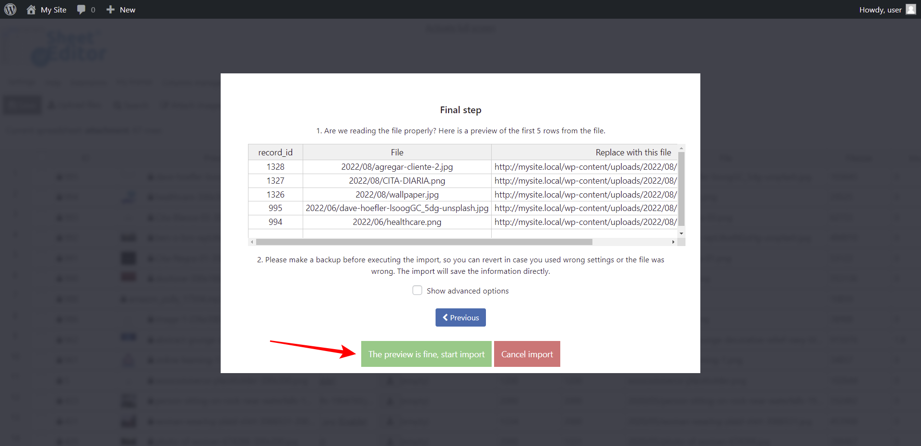Click the down arrow on the preview table scrollbar
Viewport: 921px width, 446px height.
coord(682,234)
